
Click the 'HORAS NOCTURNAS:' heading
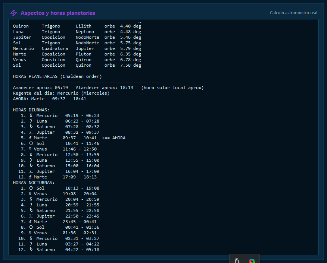click(34, 183)
